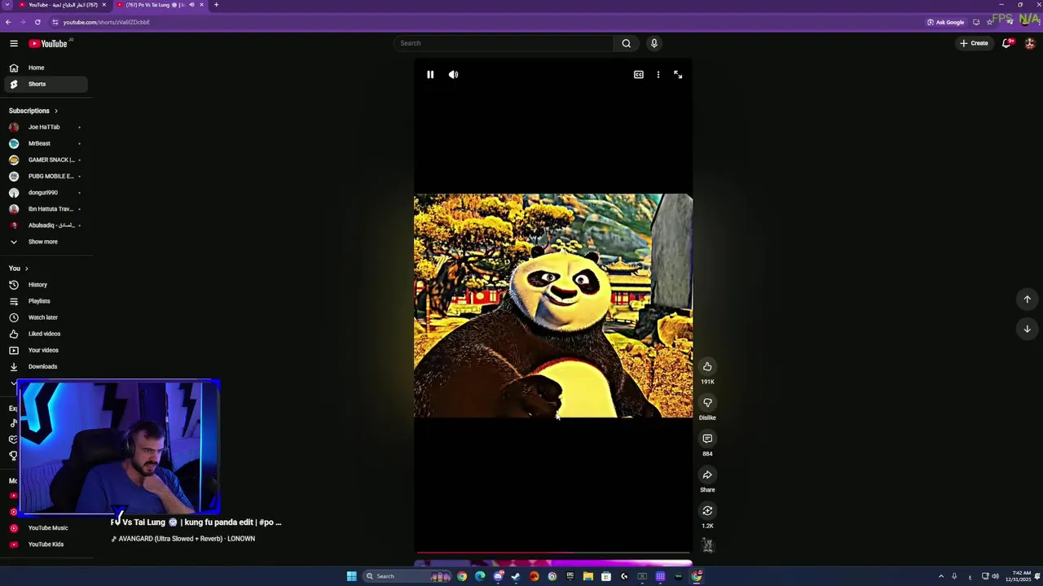Open PUBG MOBILE E... subscription
Screen dimensions: 1043x586
tap(46, 176)
